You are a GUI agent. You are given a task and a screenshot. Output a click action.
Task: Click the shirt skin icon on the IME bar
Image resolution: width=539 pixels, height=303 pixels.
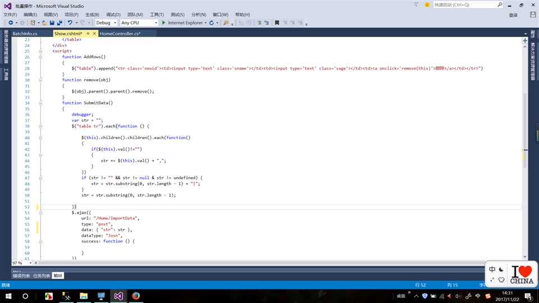[501, 279]
